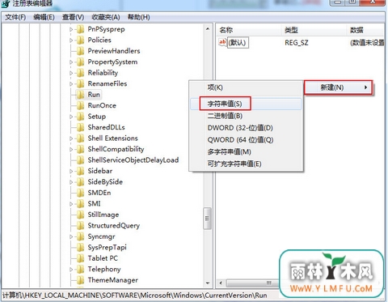
Task: Click the SharedDLLs folder icon
Action: (x=80, y=127)
